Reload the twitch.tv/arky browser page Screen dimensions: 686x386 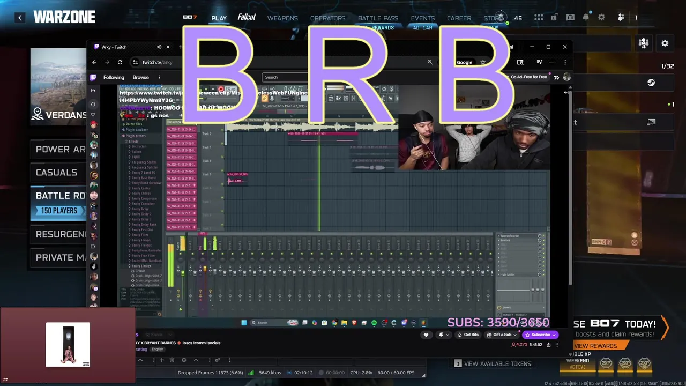(x=120, y=62)
